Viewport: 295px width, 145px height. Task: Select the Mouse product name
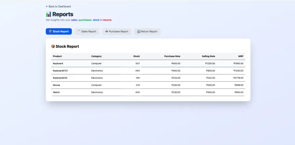click(x=56, y=85)
